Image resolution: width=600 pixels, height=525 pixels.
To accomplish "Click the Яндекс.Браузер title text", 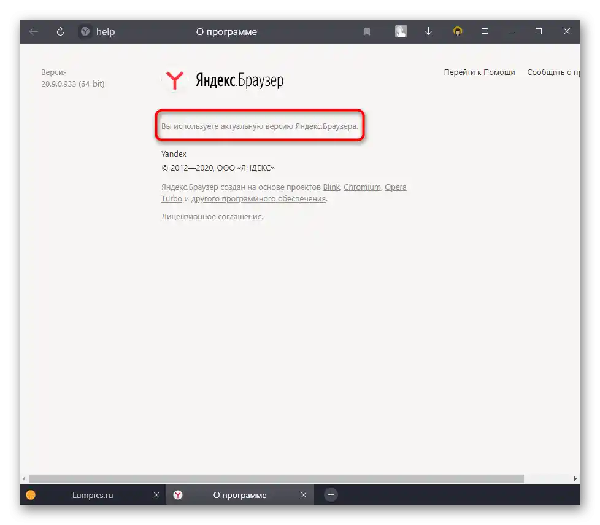I will [240, 80].
